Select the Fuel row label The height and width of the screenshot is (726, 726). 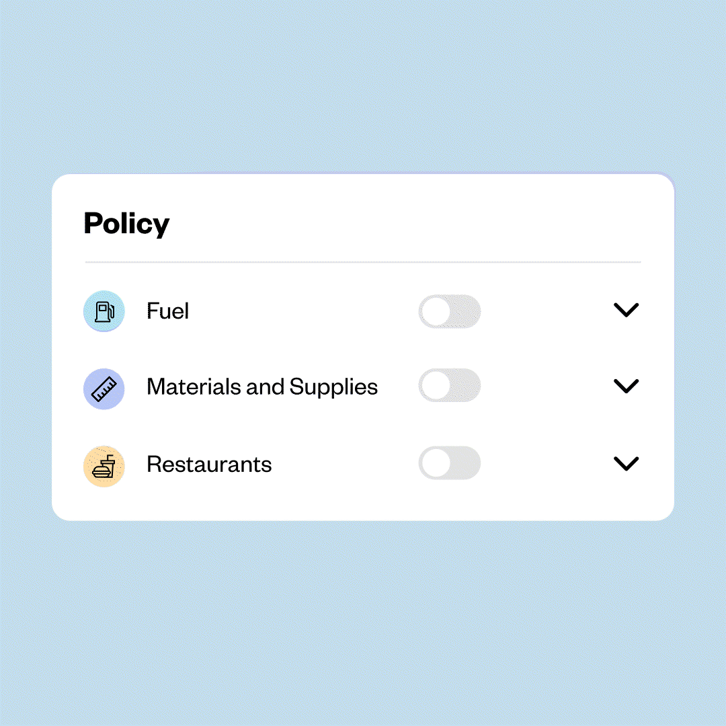point(167,311)
